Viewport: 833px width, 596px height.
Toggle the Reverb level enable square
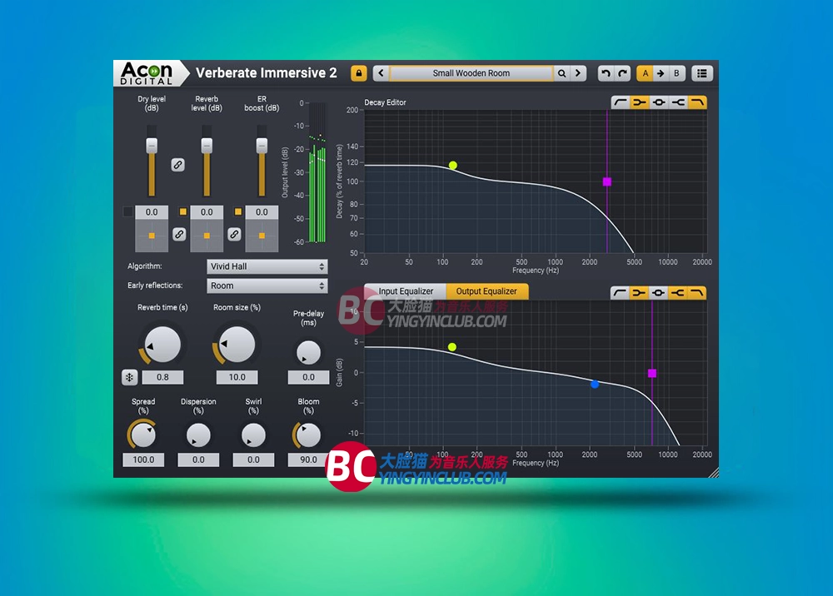point(182,211)
